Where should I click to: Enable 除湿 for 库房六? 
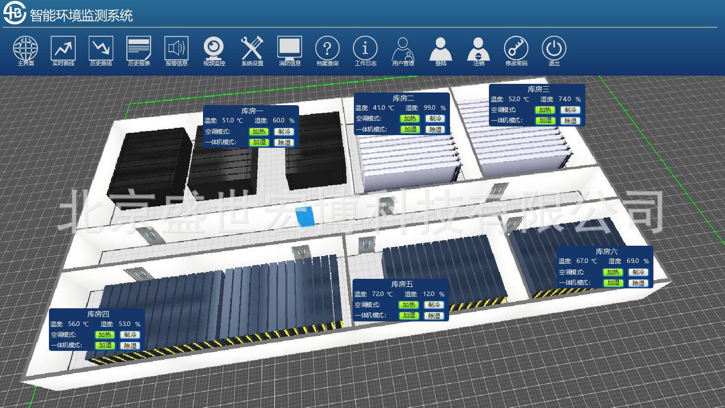tap(638, 283)
